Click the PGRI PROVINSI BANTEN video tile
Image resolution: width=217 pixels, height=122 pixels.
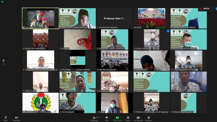pos(114,60)
